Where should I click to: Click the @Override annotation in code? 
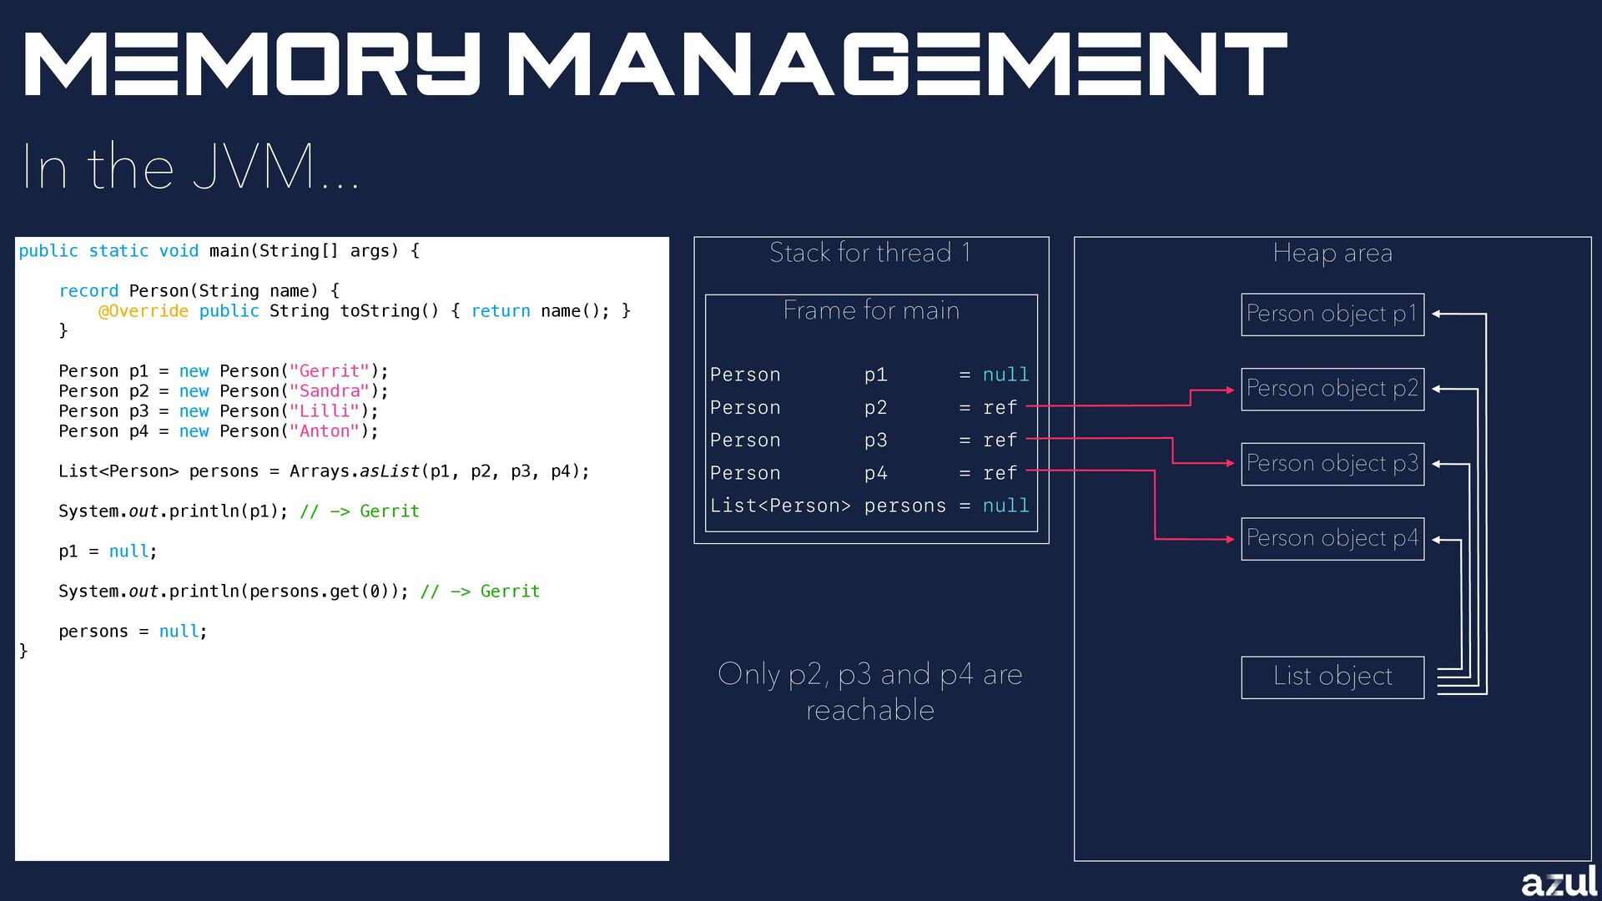[x=144, y=311]
